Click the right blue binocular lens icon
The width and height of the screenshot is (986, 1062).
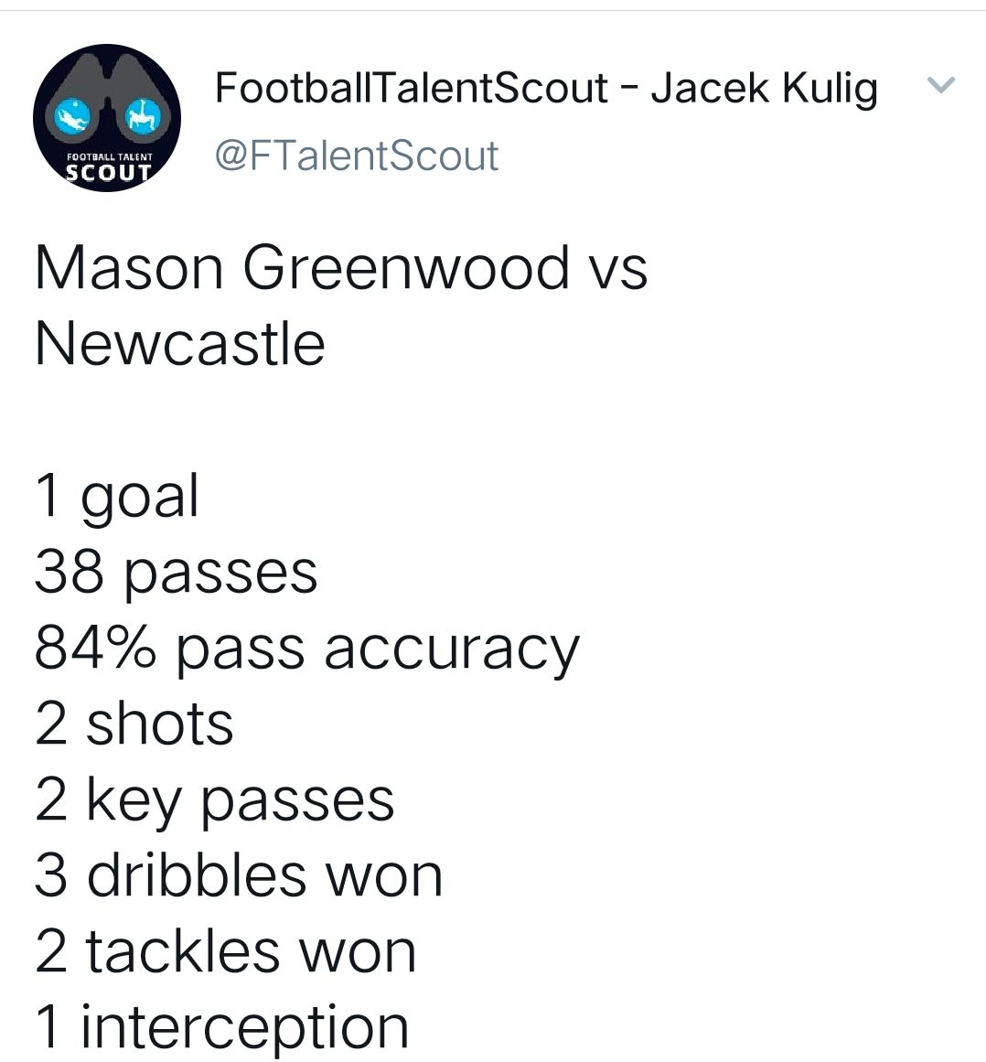[142, 115]
